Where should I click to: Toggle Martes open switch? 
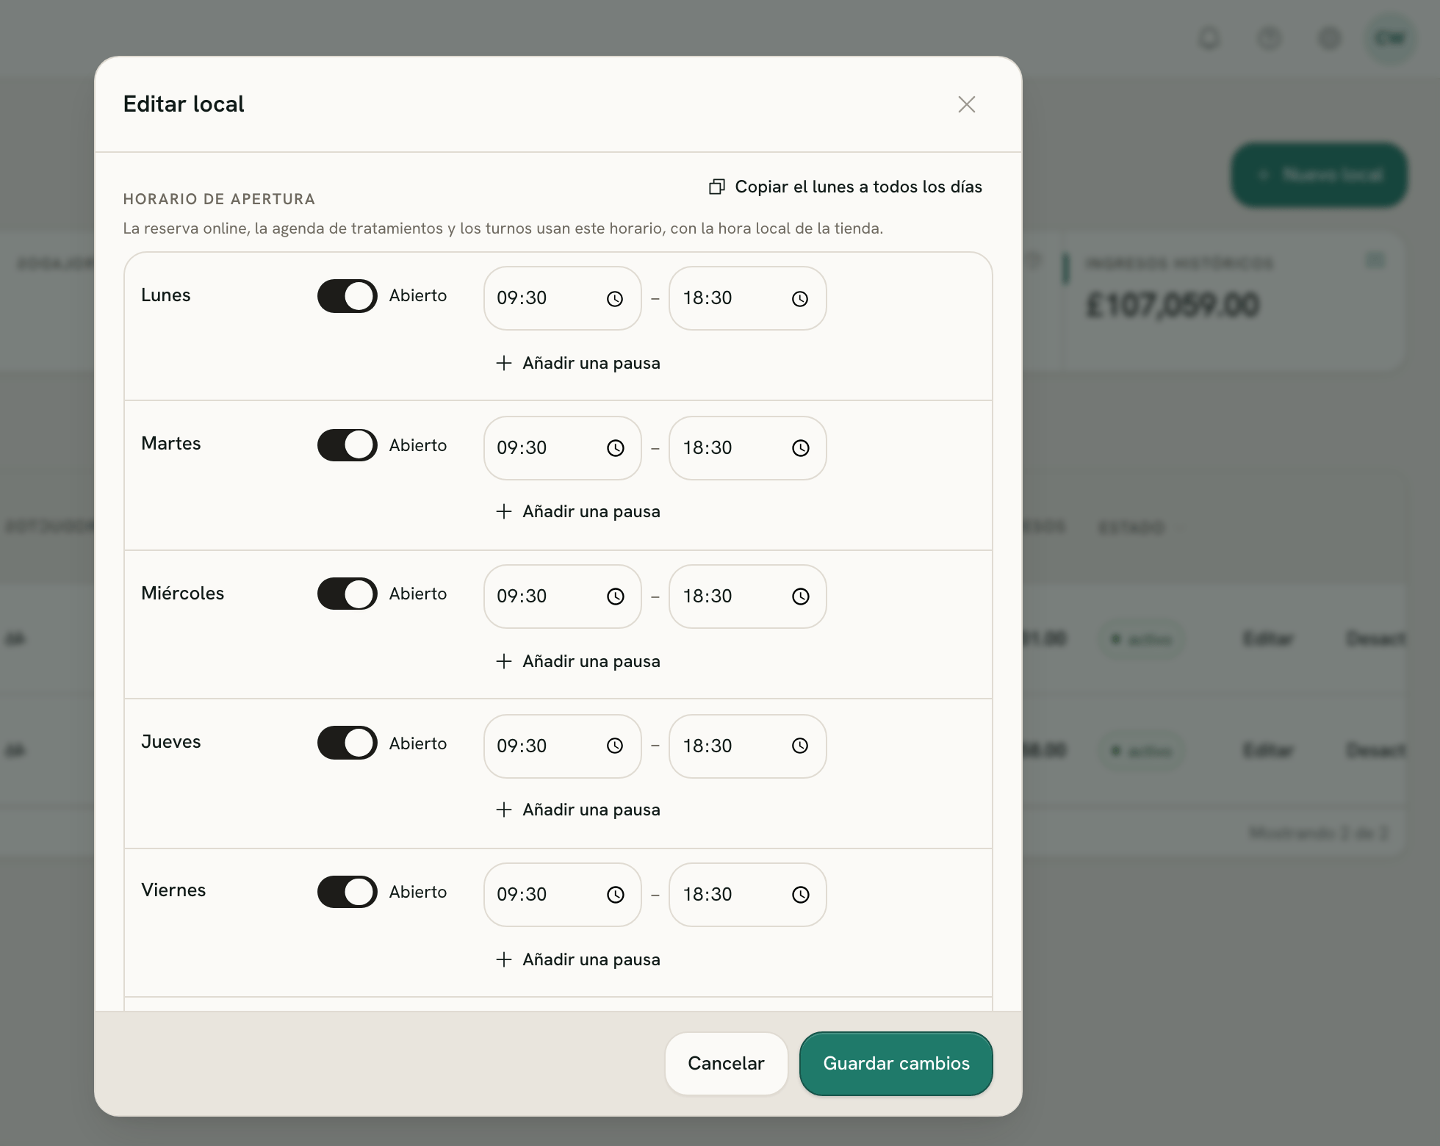[347, 445]
